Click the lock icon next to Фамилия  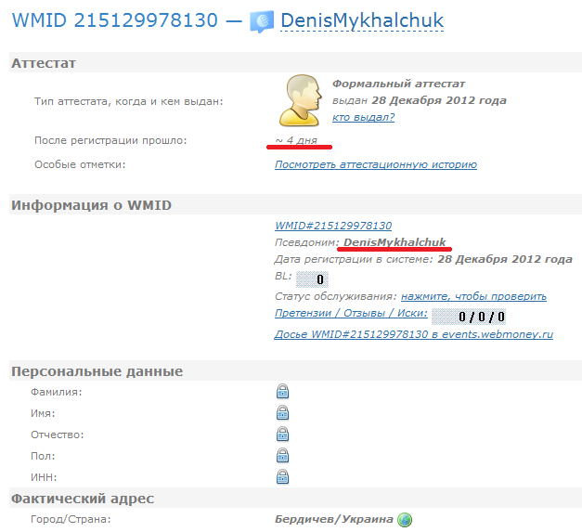coord(282,391)
